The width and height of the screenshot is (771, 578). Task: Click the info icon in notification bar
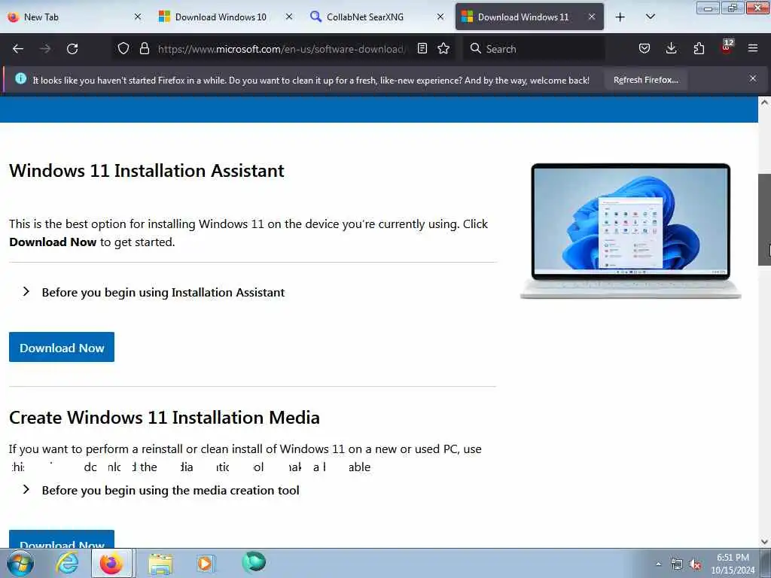pyautogui.click(x=20, y=78)
